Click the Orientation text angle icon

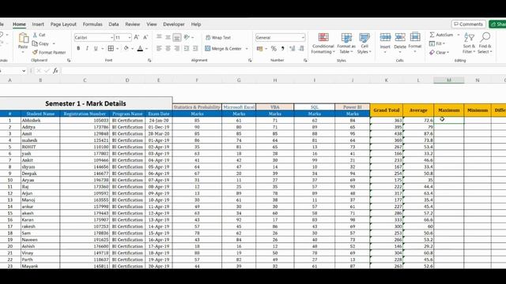tap(187, 37)
